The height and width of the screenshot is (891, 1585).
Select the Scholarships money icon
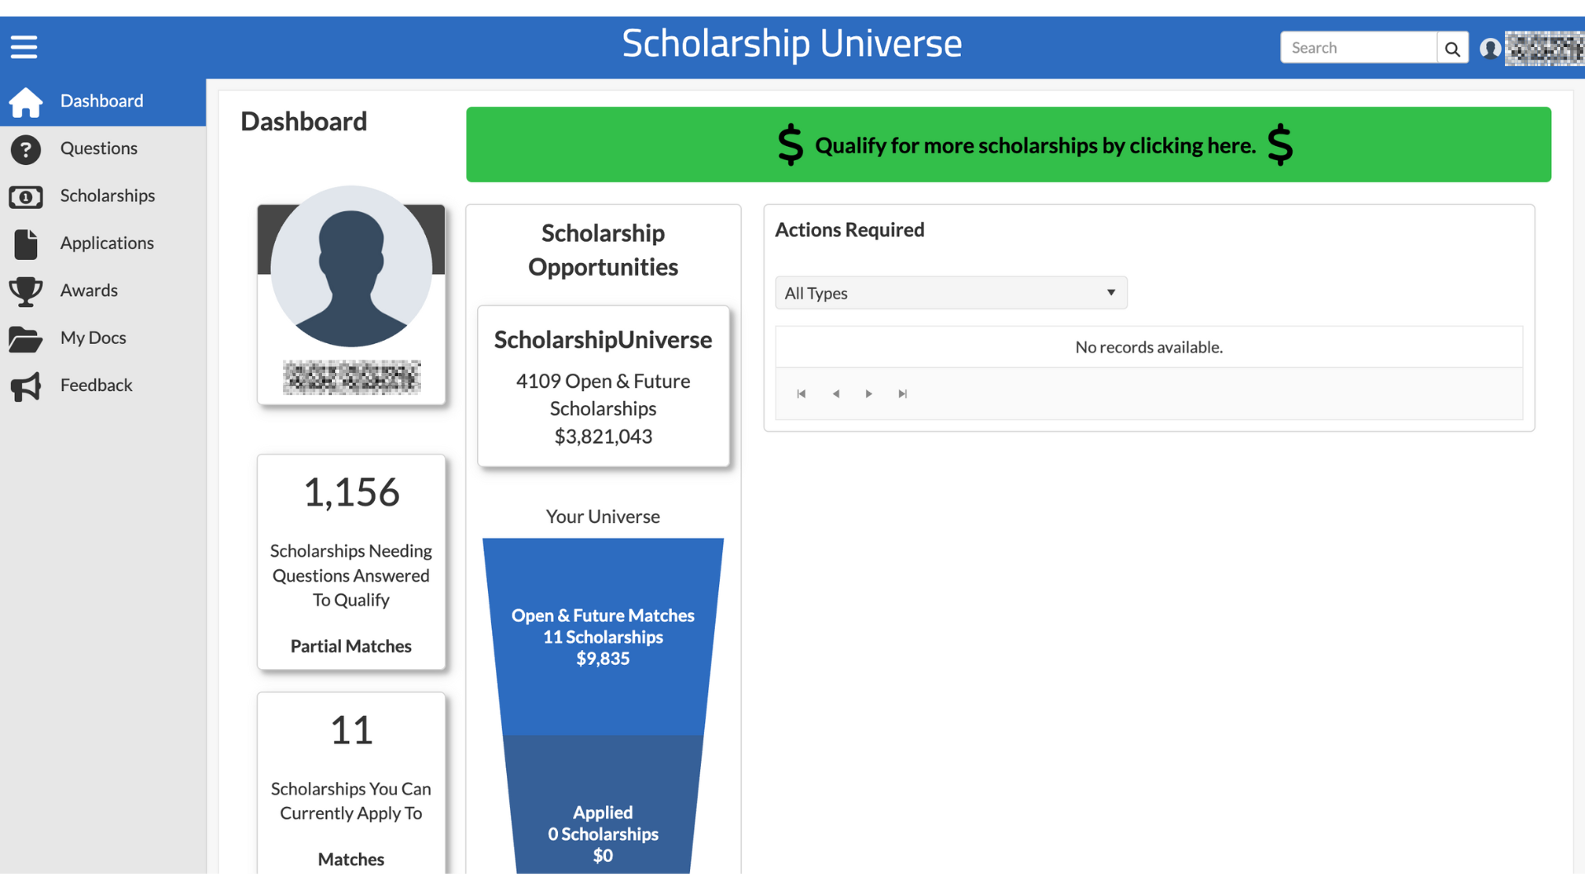pyautogui.click(x=26, y=197)
